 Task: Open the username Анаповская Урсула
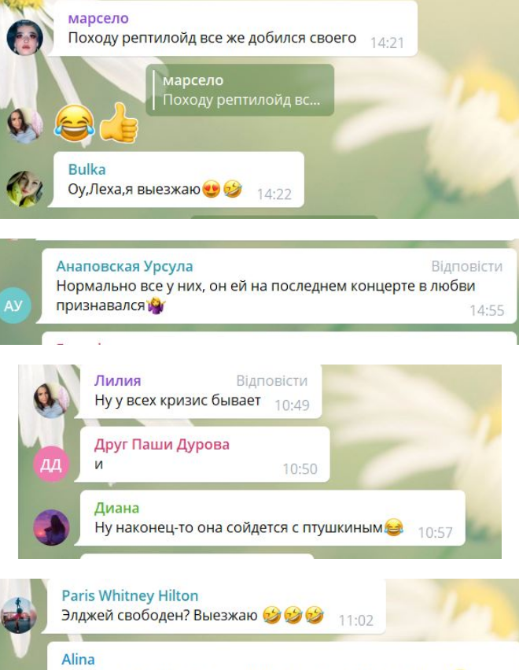[x=124, y=266]
